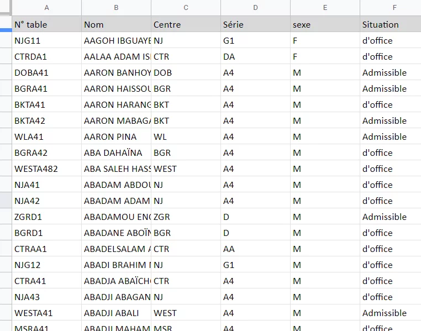Click the 'sexe' header cell
The width and height of the screenshot is (421, 331).
pyautogui.click(x=325, y=24)
